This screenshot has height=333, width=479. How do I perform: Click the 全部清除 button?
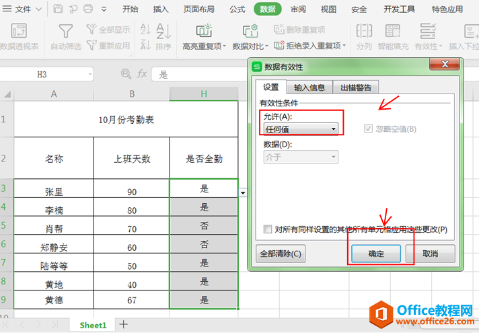[281, 254]
